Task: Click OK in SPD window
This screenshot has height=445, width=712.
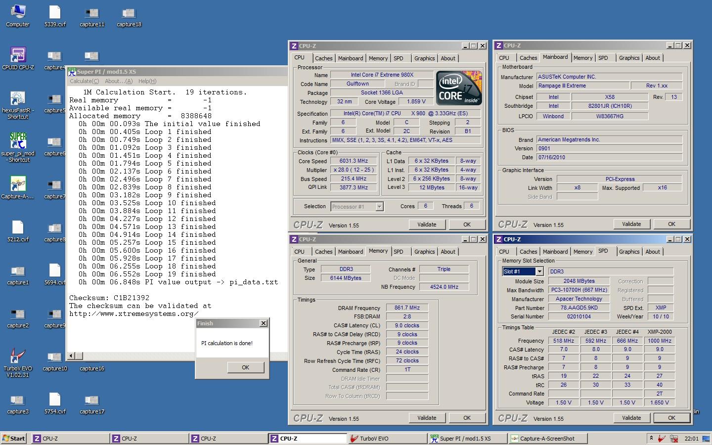Action: point(671,418)
